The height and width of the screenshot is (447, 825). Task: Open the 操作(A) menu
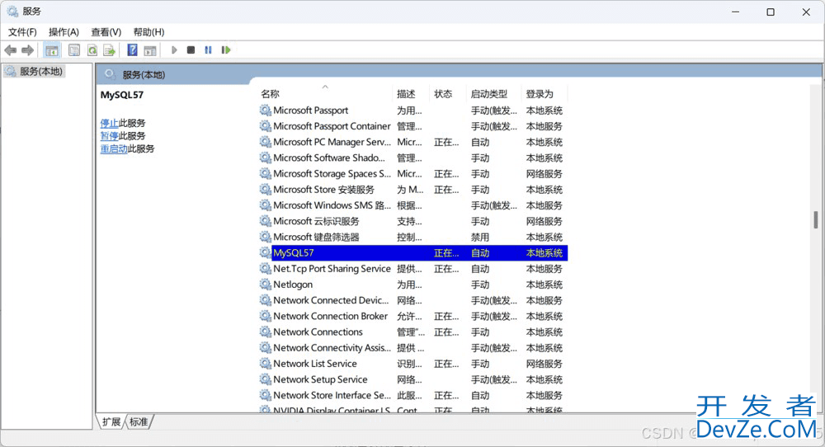click(x=64, y=32)
